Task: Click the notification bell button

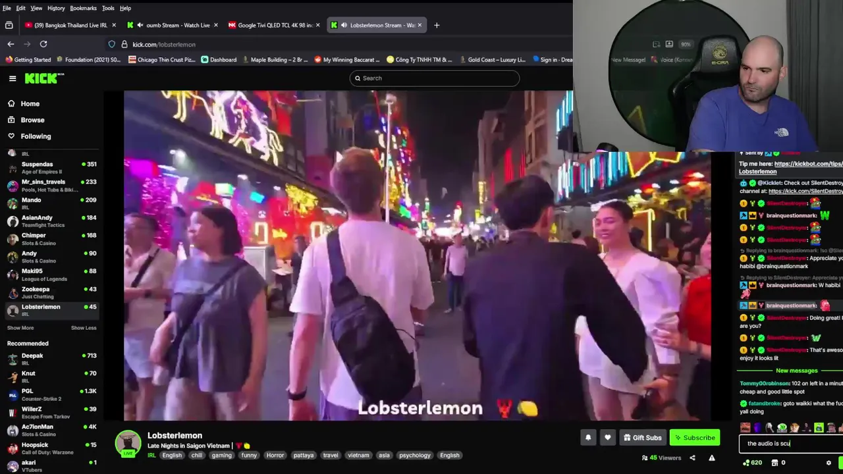Action: (588, 437)
